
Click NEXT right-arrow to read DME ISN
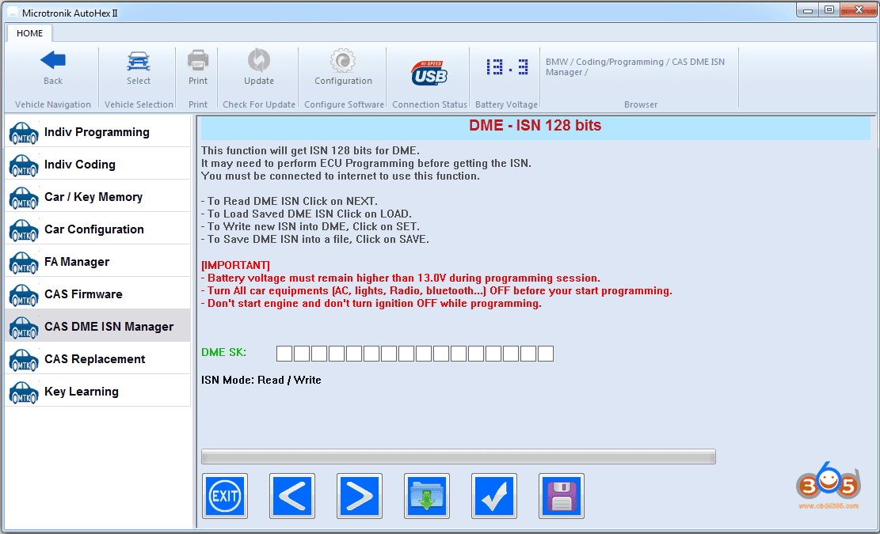tap(360, 496)
